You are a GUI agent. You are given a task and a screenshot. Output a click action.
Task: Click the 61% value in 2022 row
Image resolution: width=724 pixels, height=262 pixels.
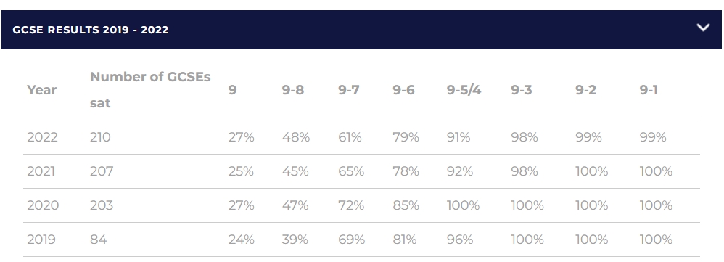tap(350, 137)
